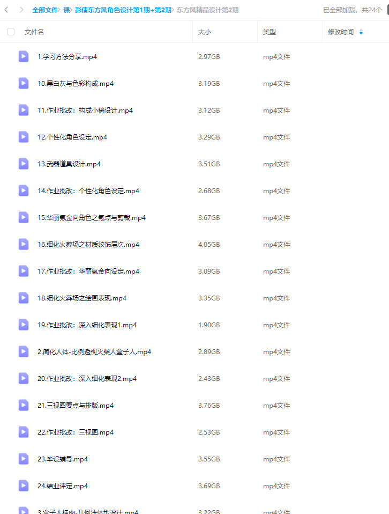The height and width of the screenshot is (514, 389).
Task: Go forward with the right arrow icon
Action: coord(21,10)
